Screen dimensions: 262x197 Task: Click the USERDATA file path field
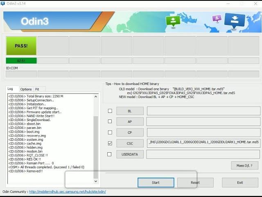(x=203, y=154)
